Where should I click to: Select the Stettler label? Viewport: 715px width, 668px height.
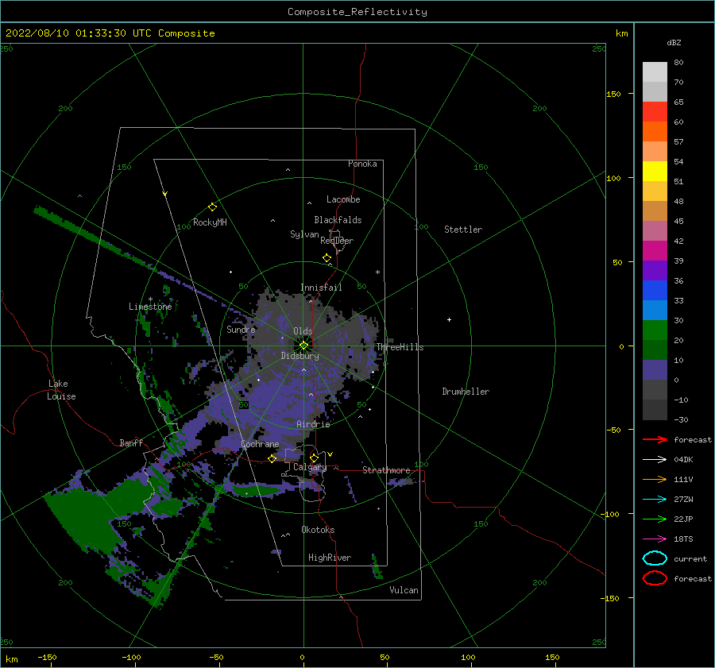tap(463, 230)
